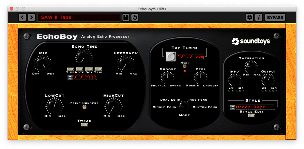304x149 pixels.
Task: Open the SAW II Tape preset display
Action: [x=79, y=18]
